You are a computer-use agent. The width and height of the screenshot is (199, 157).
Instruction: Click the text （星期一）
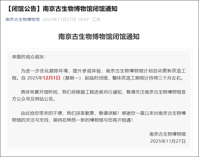click(x=72, y=78)
